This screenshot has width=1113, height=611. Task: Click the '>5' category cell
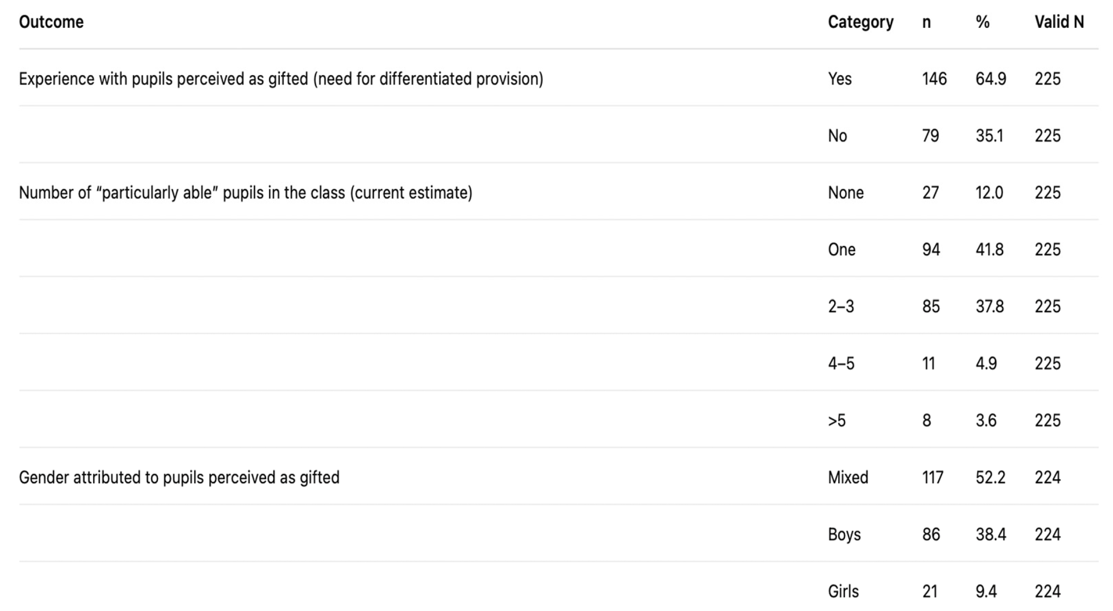click(836, 420)
